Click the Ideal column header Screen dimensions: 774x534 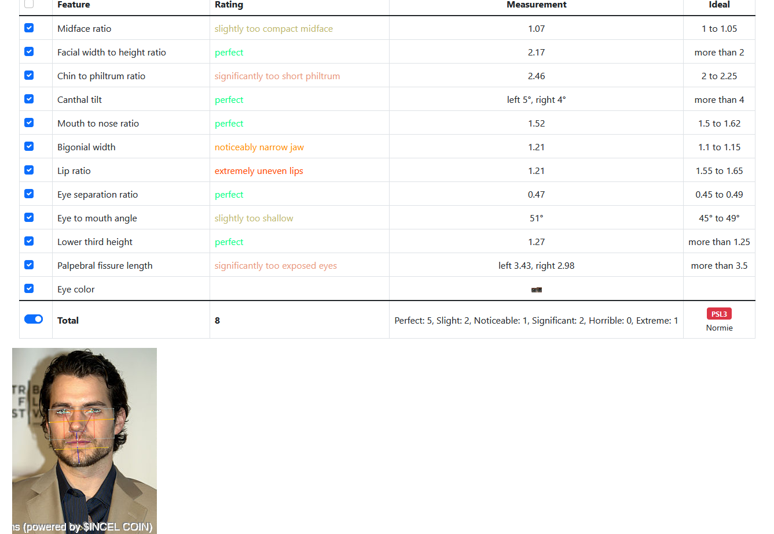[719, 5]
